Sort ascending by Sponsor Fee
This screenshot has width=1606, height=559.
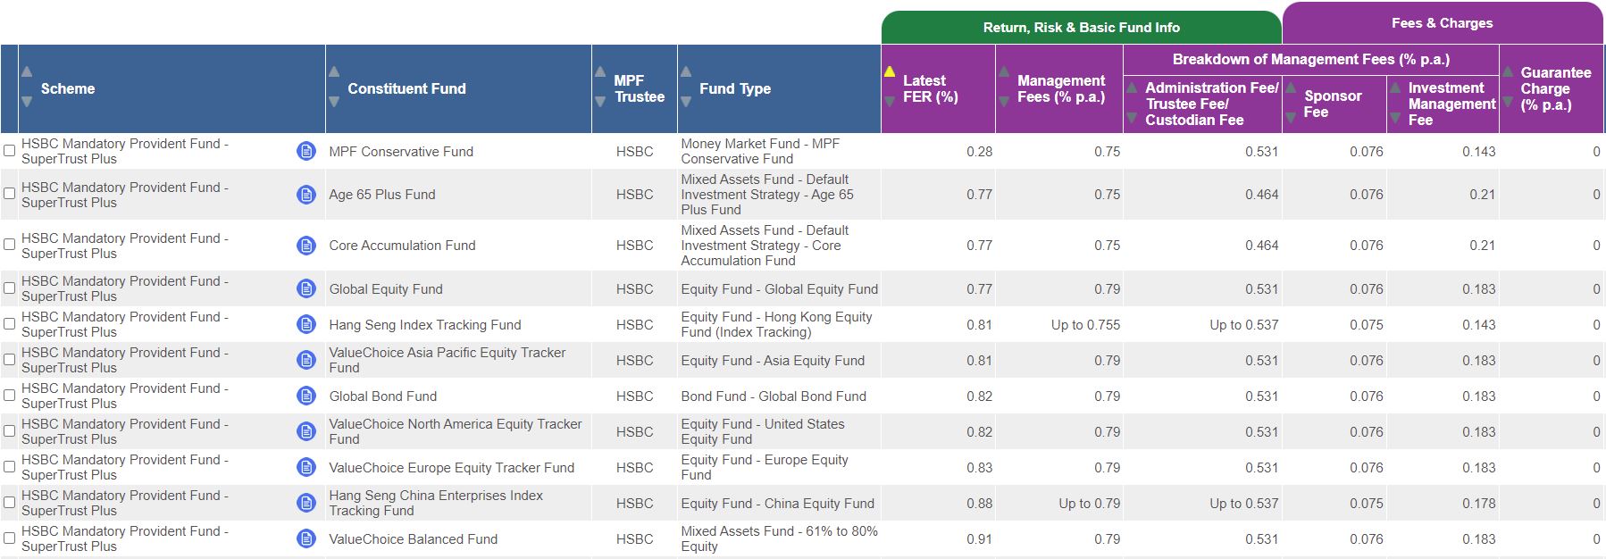(x=1291, y=88)
